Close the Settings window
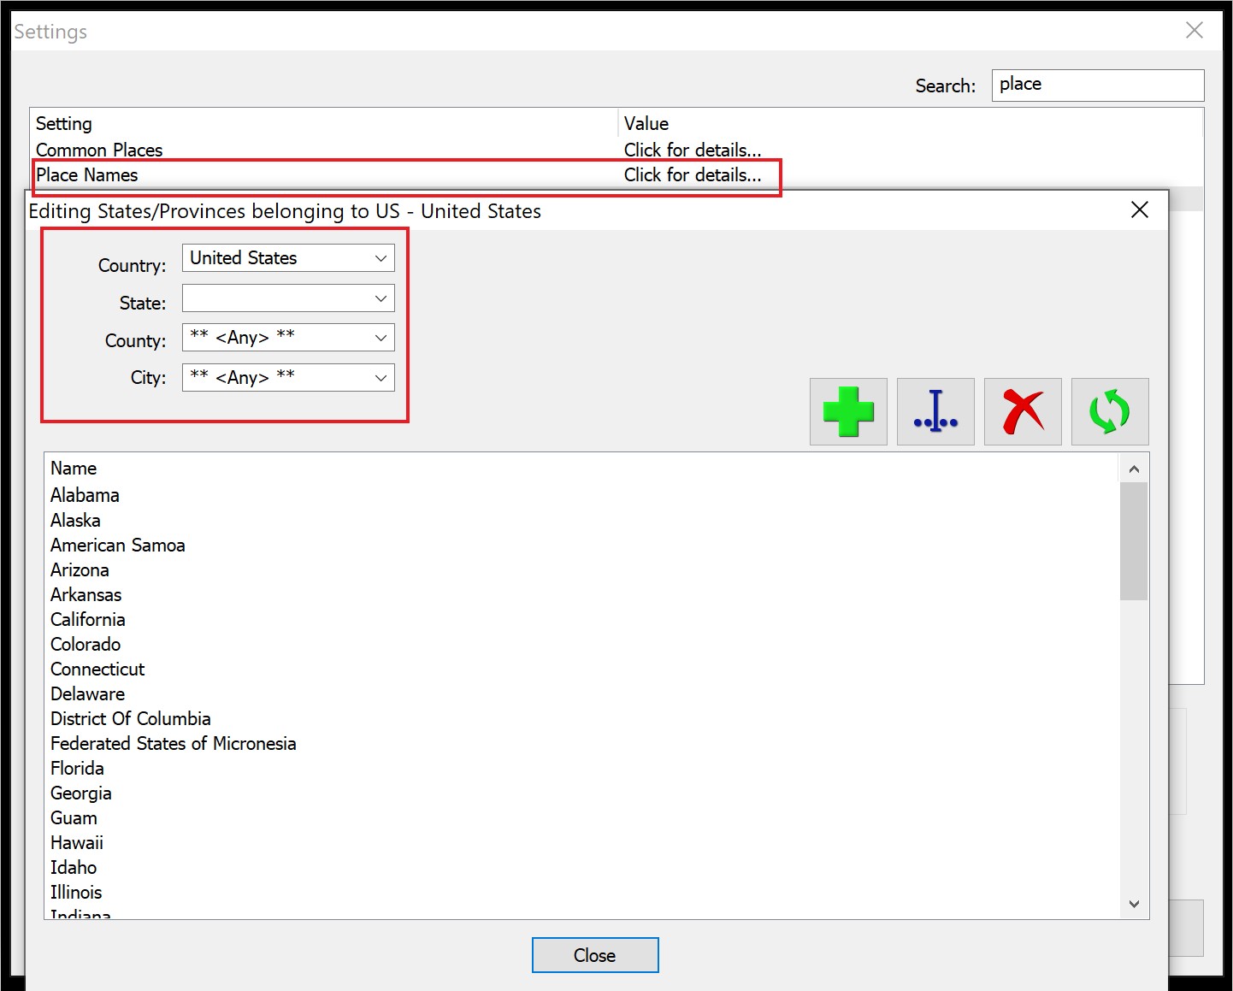 tap(1195, 31)
